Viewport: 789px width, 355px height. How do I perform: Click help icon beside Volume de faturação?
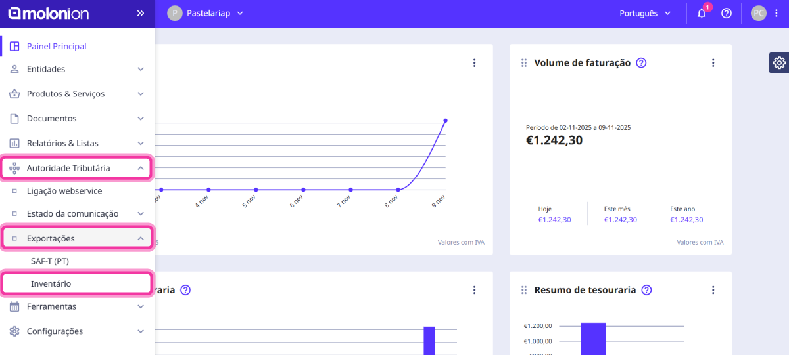pos(642,63)
